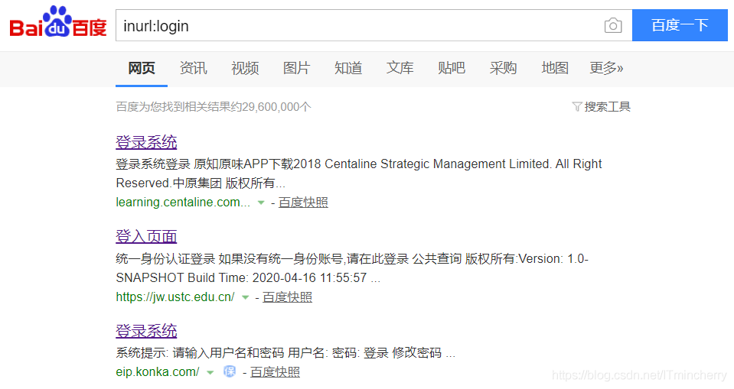Expand dropdown arrow next to jw.ustc.edu.cn

pyautogui.click(x=245, y=297)
